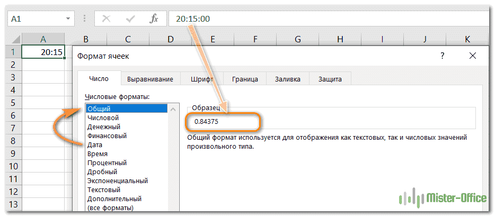This screenshot has height=217, width=495.
Task: Close the Формат ячеек dialog
Action: 473,56
